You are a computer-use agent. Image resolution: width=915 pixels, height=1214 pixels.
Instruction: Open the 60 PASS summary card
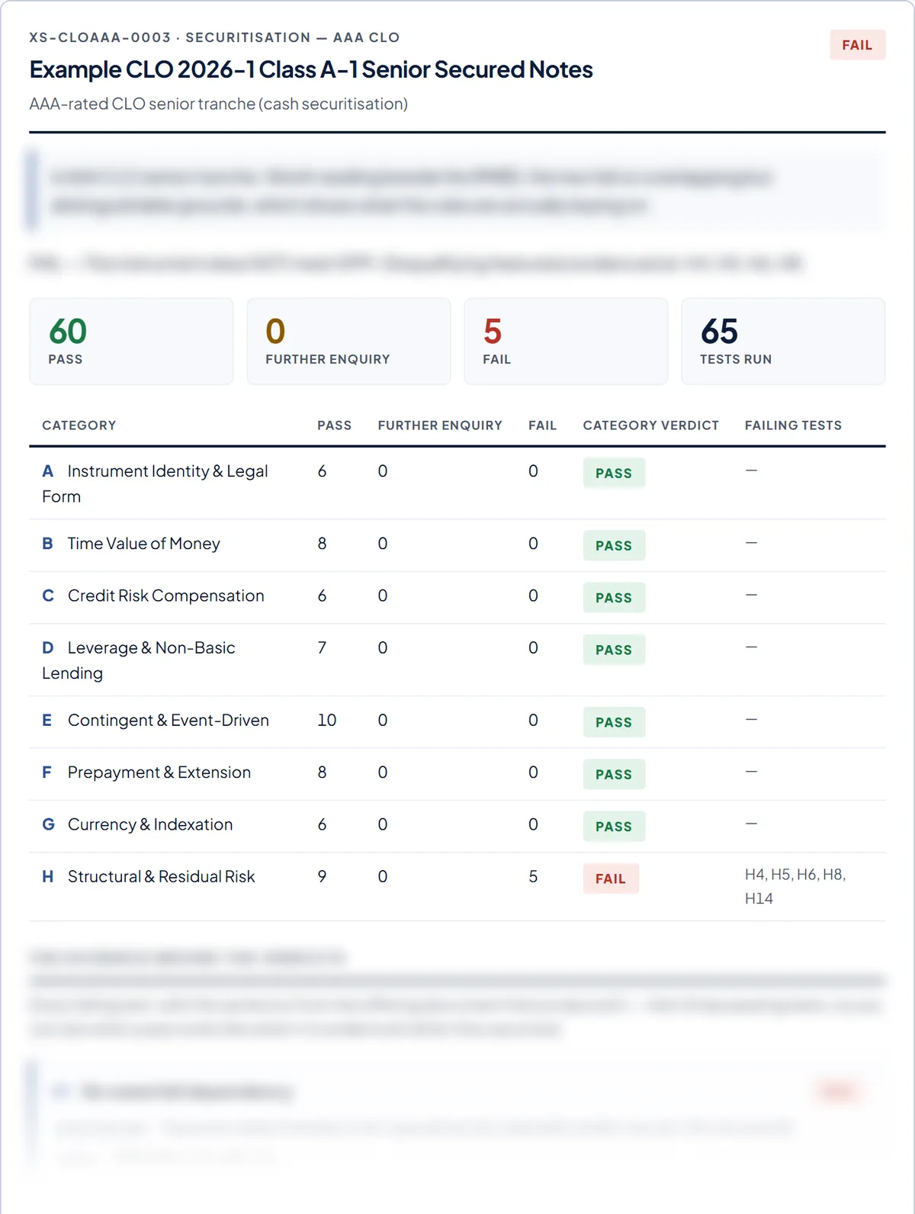(131, 341)
